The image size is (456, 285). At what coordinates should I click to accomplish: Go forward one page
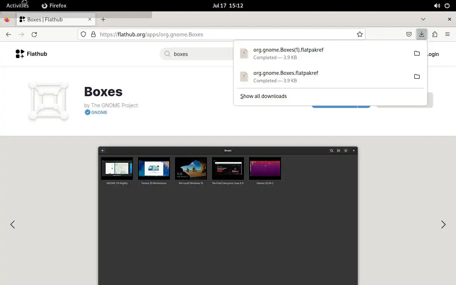tap(21, 34)
